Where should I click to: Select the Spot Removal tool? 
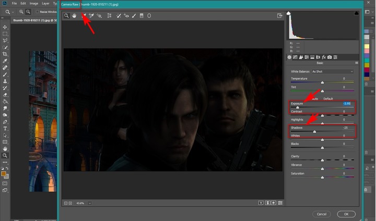pos(119,16)
